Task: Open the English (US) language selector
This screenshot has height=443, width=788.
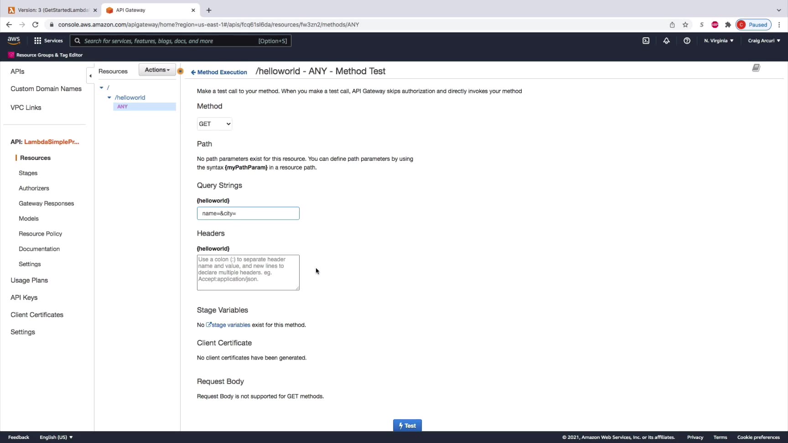Action: [56, 437]
